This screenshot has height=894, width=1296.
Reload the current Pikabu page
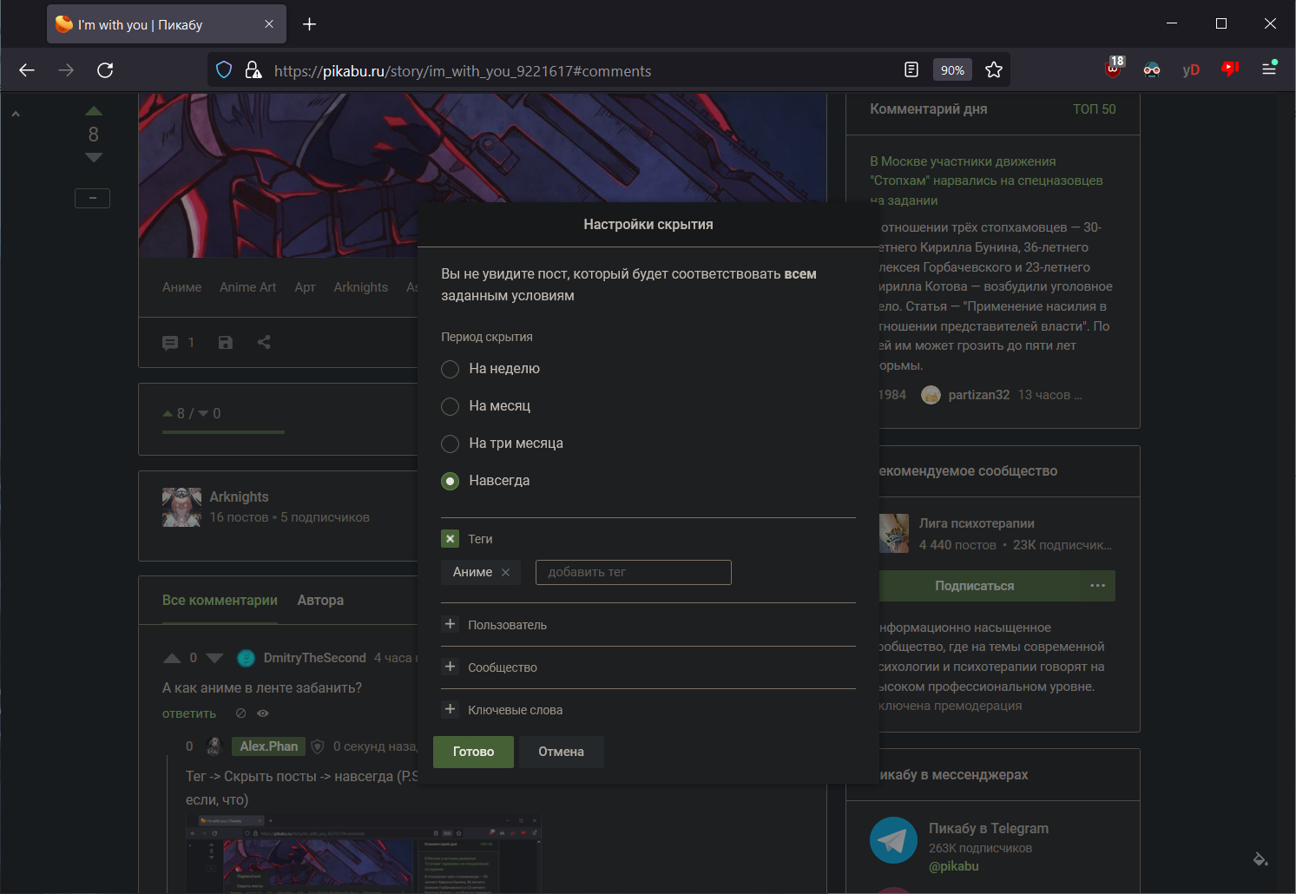tap(105, 70)
